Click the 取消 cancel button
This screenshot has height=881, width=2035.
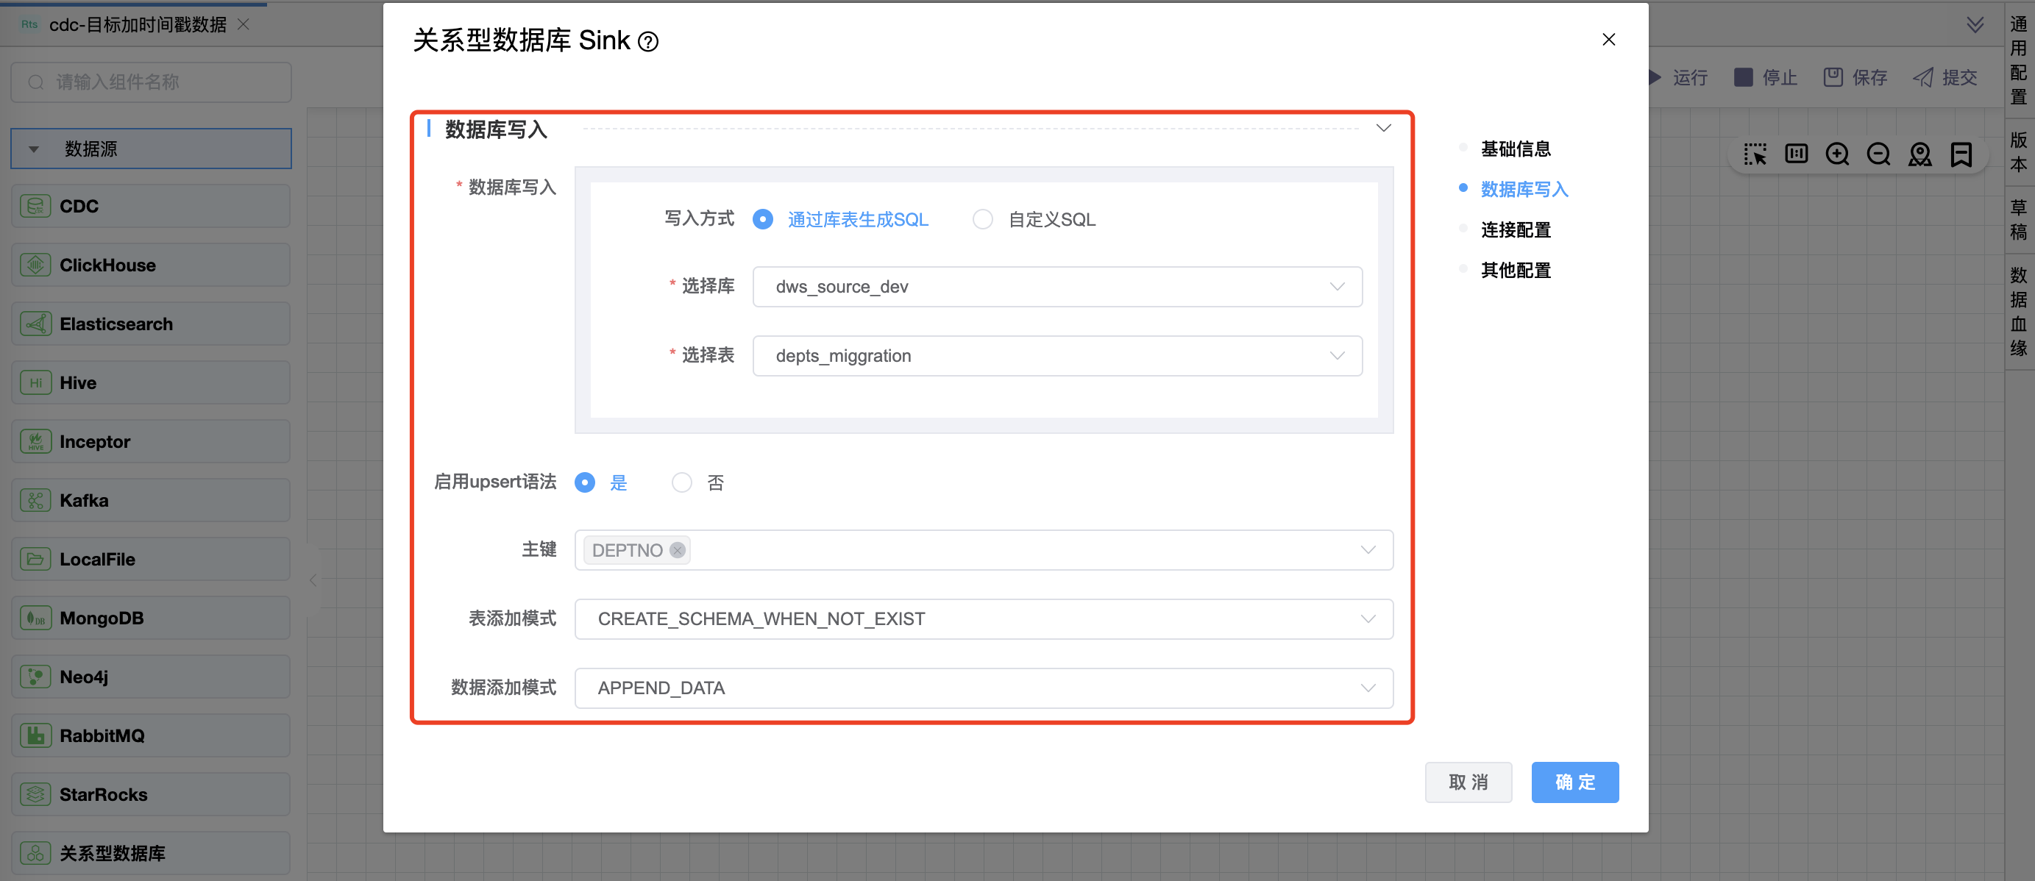[1467, 782]
